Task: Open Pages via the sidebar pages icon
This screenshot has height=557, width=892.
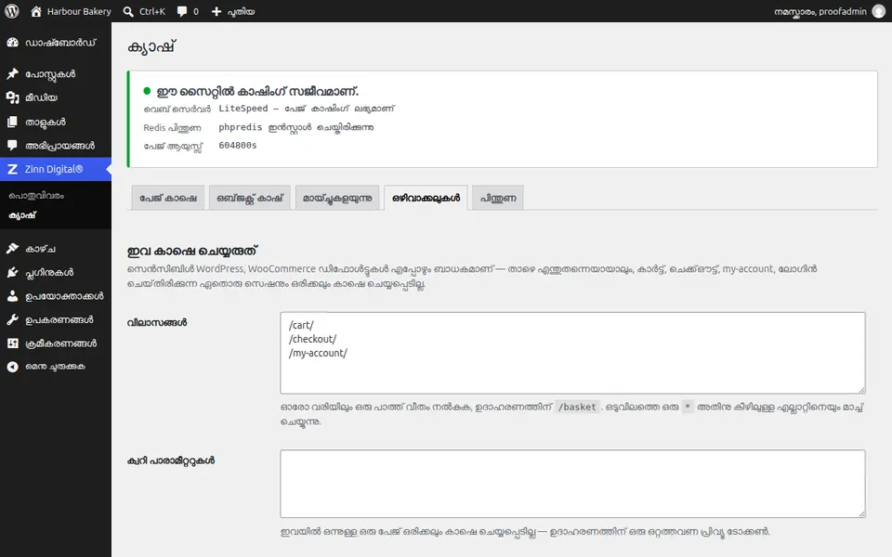Action: click(12, 122)
